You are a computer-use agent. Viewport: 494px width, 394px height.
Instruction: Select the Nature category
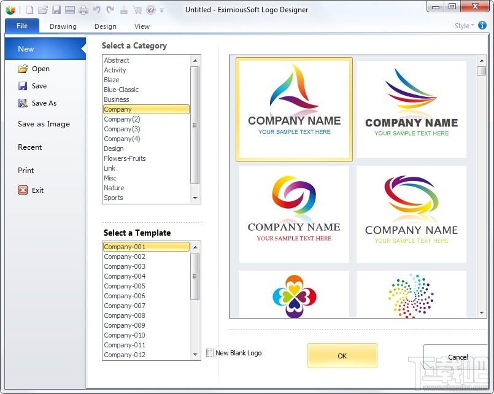pyautogui.click(x=146, y=188)
